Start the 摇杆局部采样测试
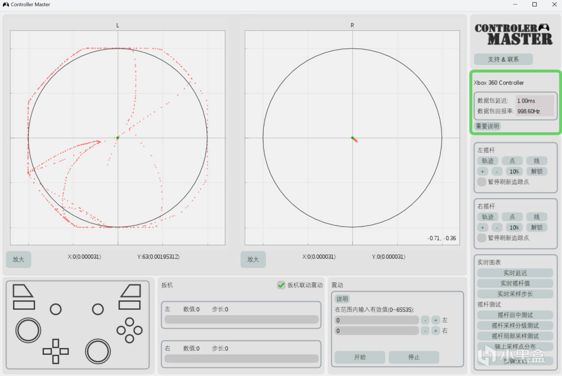The height and width of the screenshot is (376, 562). [515, 336]
